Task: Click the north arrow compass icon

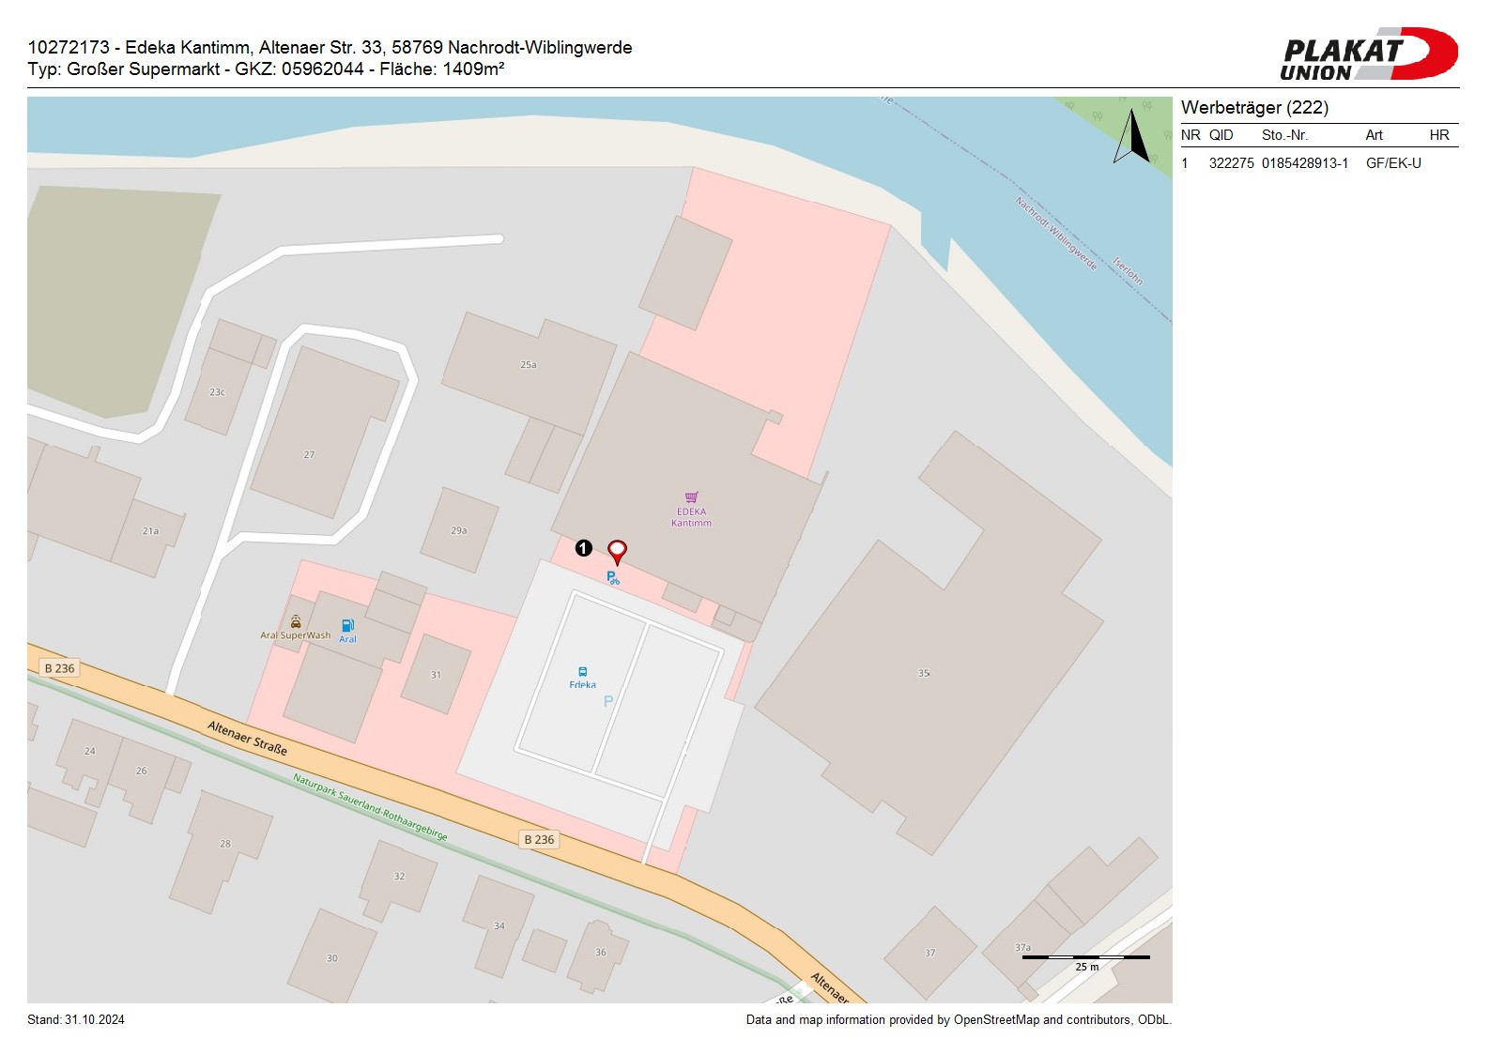Action: tap(1132, 137)
